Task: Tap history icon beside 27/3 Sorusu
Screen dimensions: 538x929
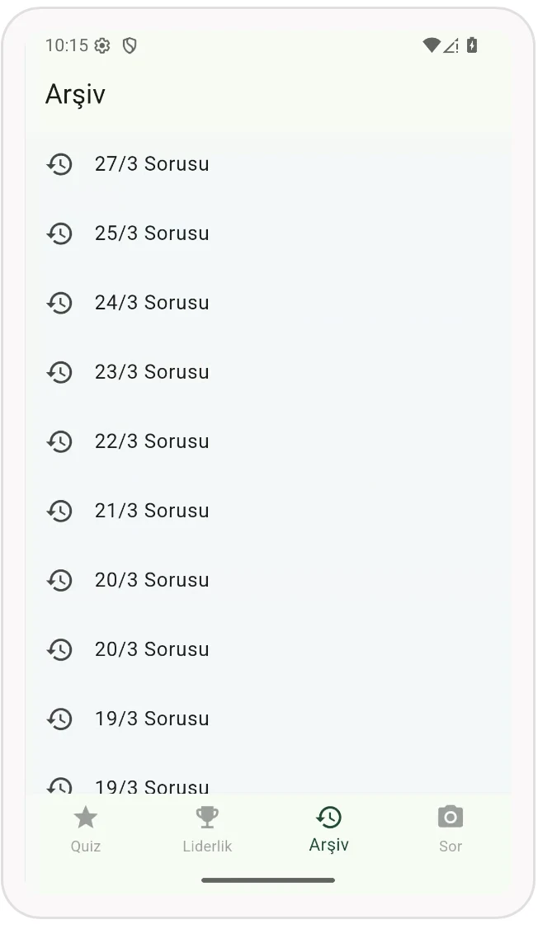Action: click(59, 164)
